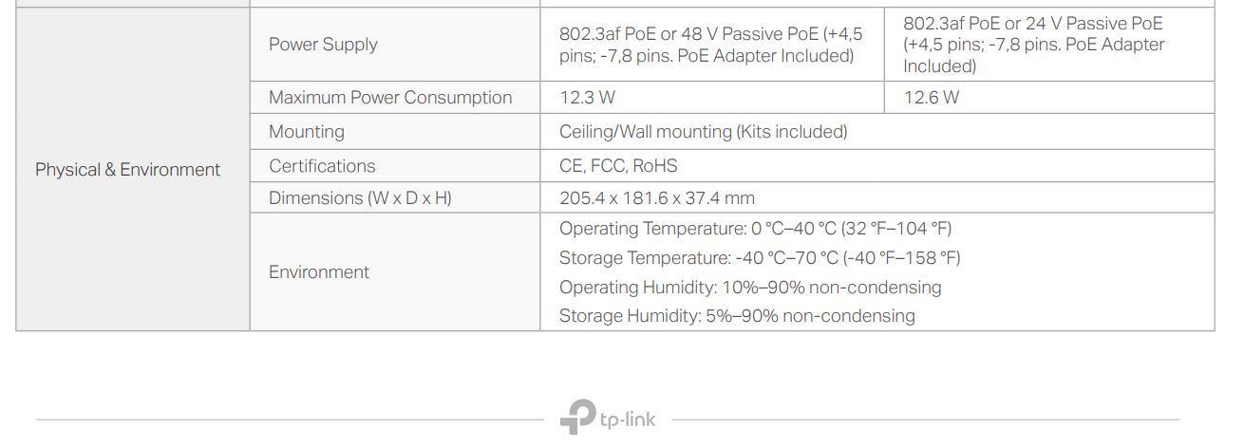Select the Dimensions (W x D x H) label
This screenshot has width=1244, height=448.
pos(360,198)
